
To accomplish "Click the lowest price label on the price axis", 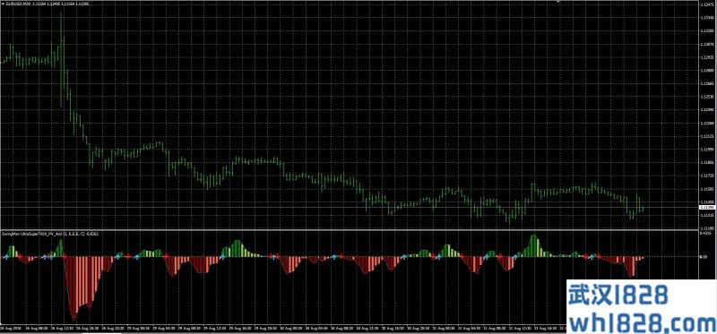I will [707, 227].
